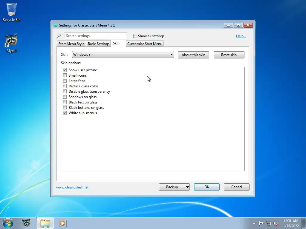Check Disable glass transparency
This screenshot has width=306, height=229.
(x=65, y=91)
